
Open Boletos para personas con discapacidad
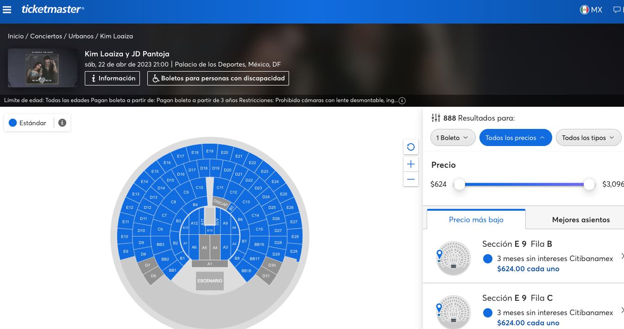(218, 79)
